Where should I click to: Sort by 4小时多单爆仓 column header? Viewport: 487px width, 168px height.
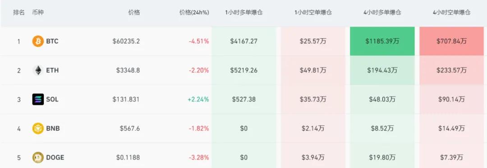(x=382, y=13)
